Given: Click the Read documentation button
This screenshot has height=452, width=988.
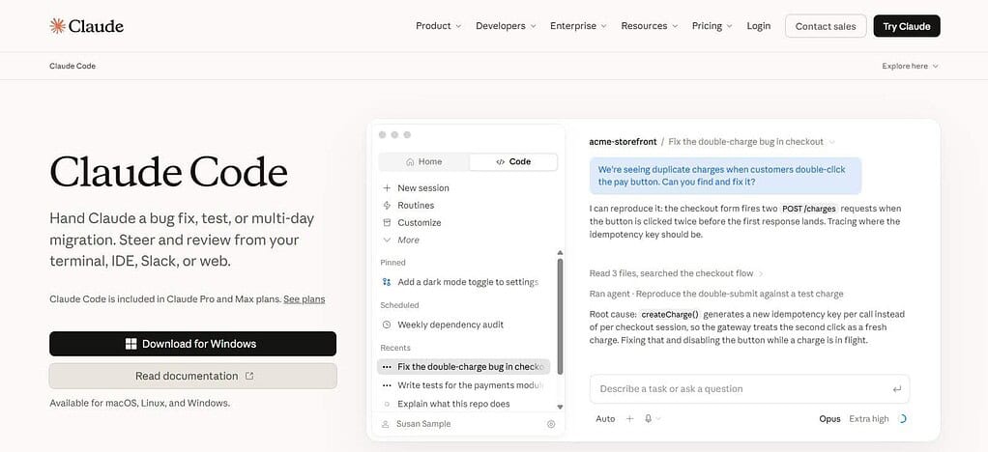Looking at the screenshot, I should tap(192, 376).
